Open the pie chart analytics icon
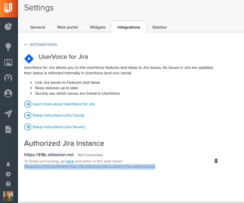The image size is (244, 203). click(8, 27)
